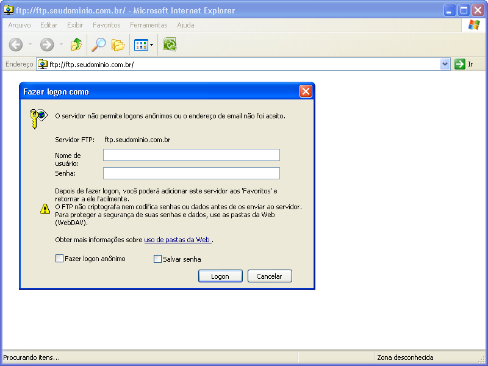
Task: Open the Search magnifier tool
Action: pos(98,45)
